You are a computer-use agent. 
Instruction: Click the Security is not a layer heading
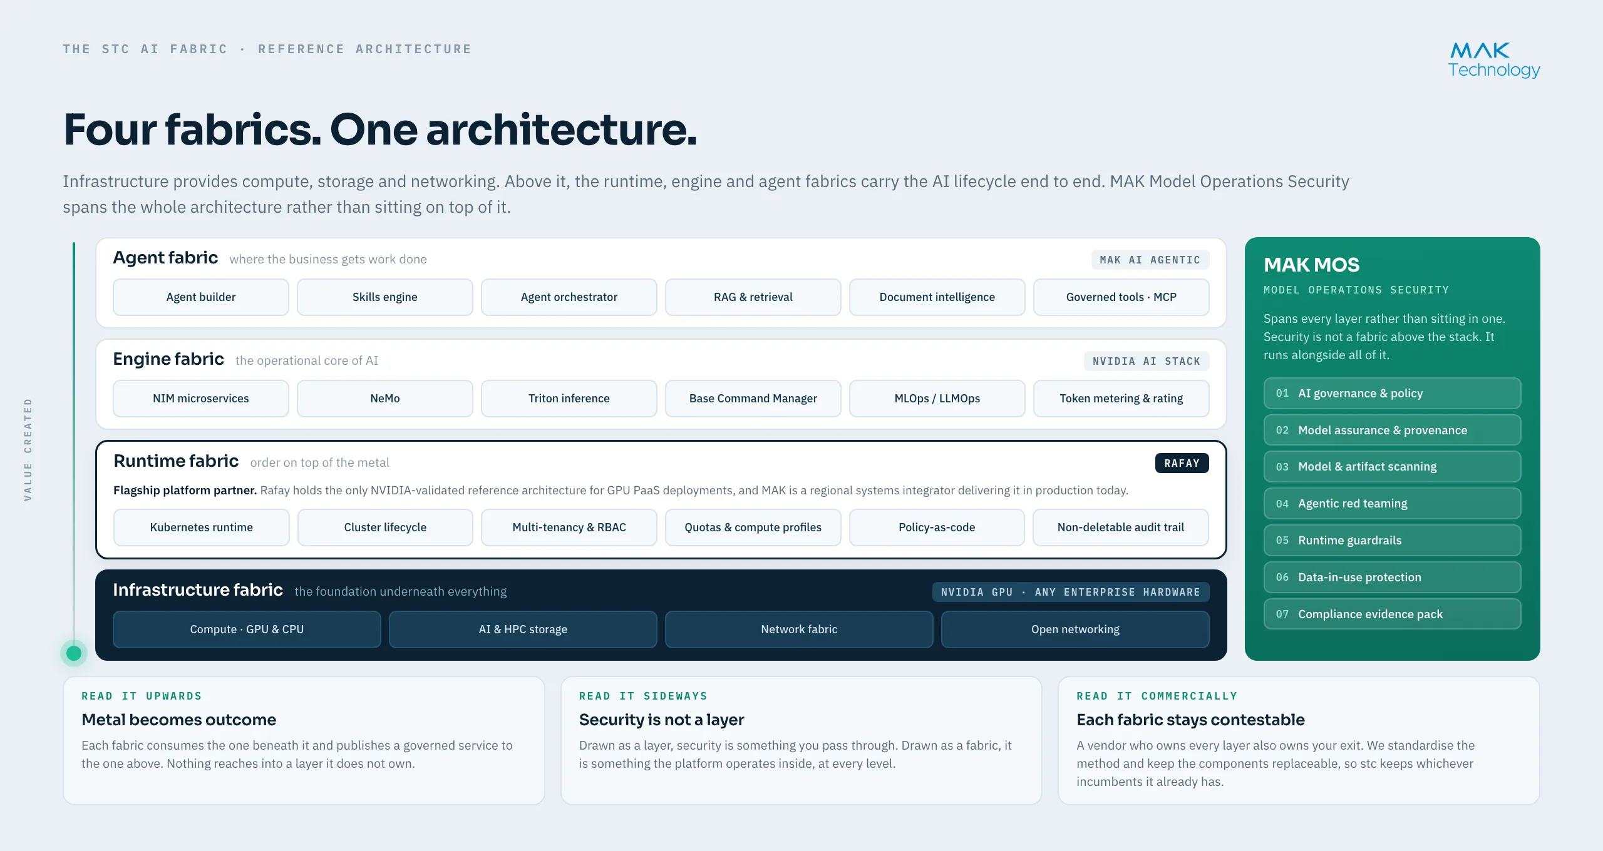click(x=661, y=720)
